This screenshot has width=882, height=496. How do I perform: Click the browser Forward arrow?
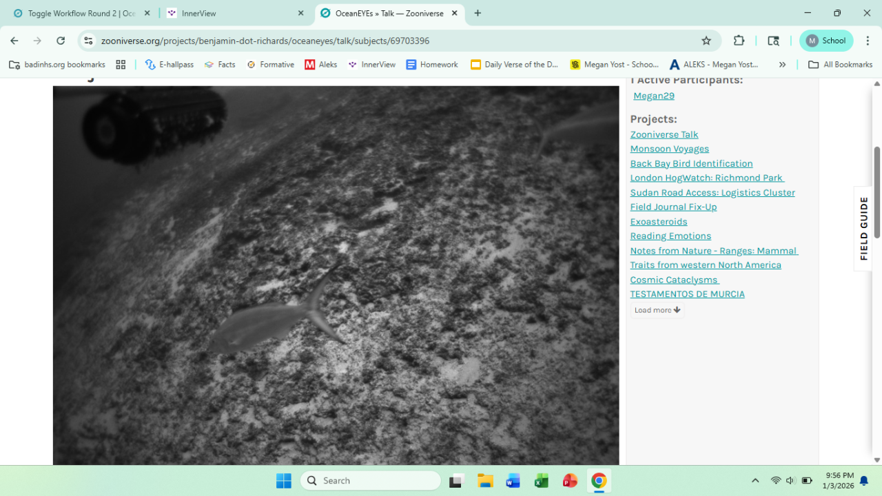(x=37, y=41)
